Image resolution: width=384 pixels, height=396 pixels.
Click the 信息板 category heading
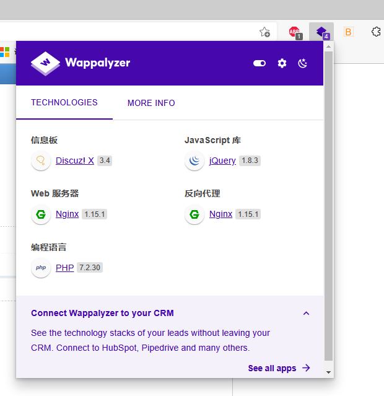coord(44,140)
